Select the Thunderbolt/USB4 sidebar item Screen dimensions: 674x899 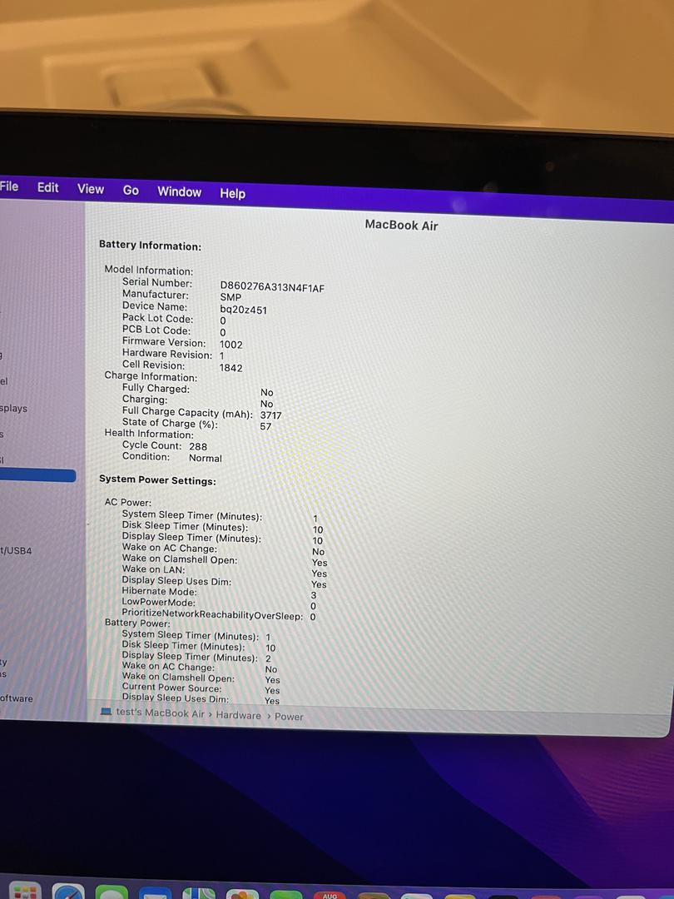click(16, 550)
